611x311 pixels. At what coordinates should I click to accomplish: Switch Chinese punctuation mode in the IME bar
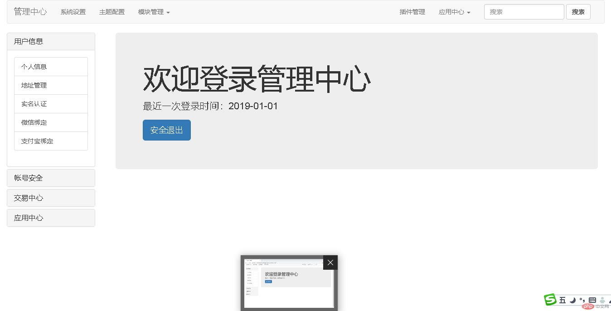coord(582,300)
